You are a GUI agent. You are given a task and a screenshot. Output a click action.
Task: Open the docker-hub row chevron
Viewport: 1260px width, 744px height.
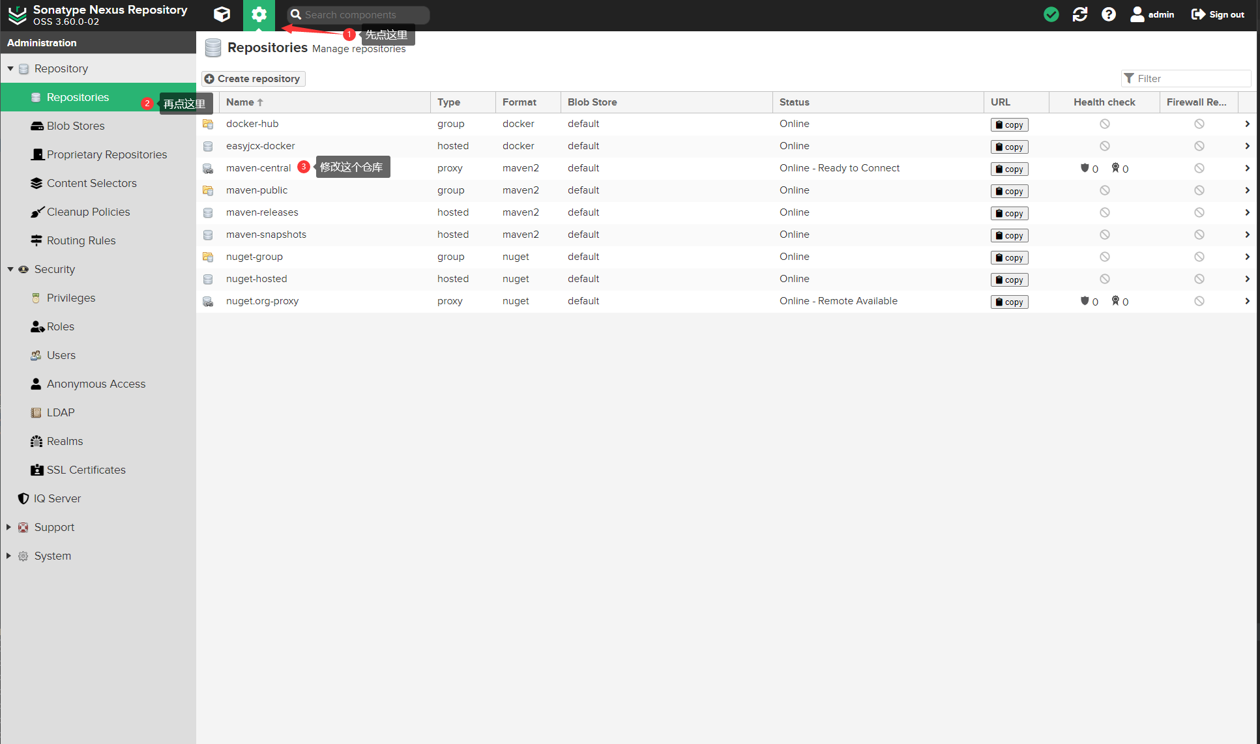[1247, 124]
